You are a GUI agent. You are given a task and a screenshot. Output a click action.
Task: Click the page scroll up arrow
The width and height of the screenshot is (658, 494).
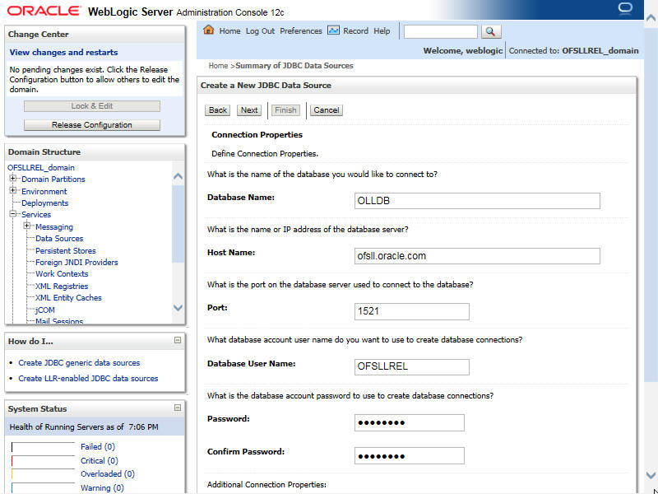651,18
